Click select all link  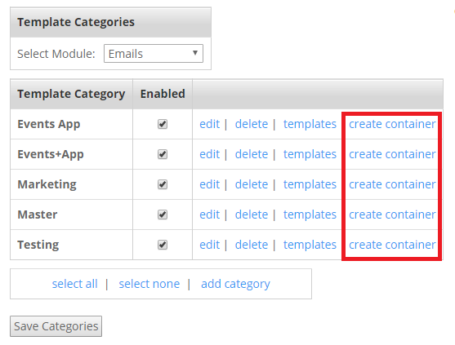(74, 284)
